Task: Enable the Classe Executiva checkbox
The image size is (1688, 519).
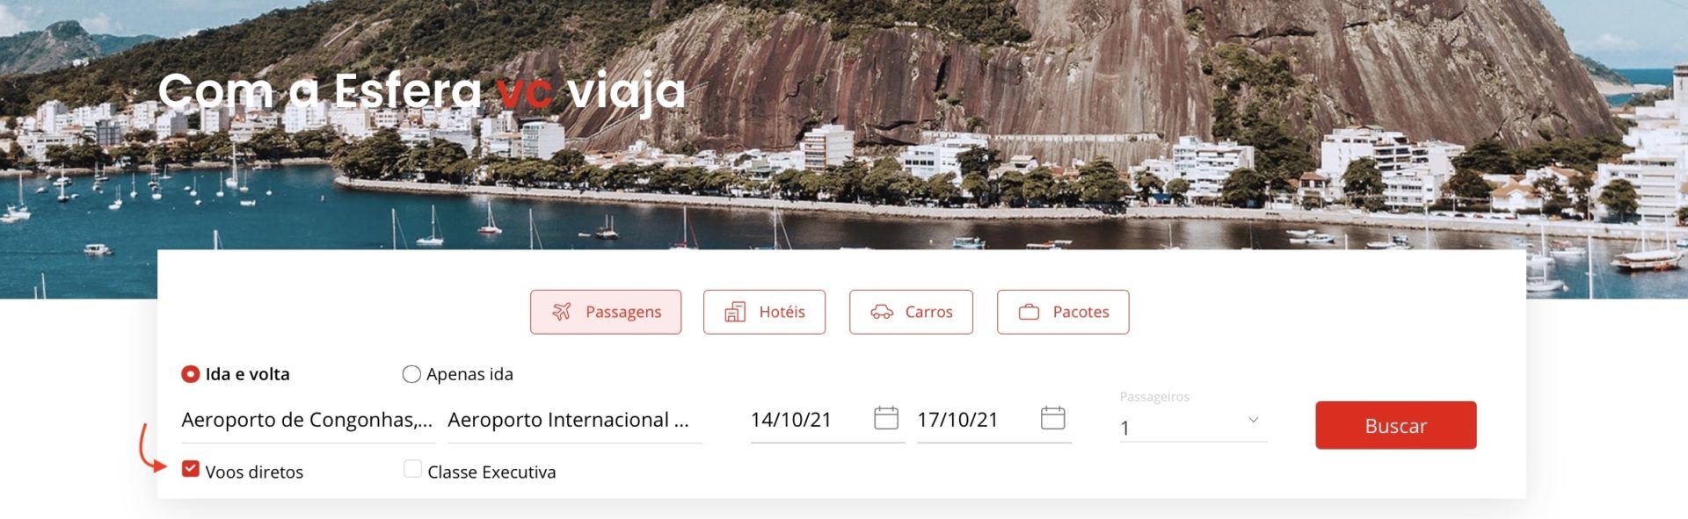Action: tap(412, 469)
